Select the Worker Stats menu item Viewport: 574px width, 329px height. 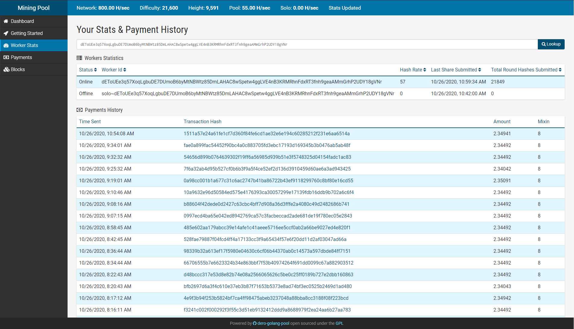click(34, 45)
